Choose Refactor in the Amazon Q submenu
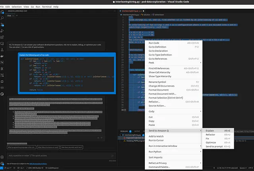The image size is (254, 171). pyautogui.click(x=218, y=135)
